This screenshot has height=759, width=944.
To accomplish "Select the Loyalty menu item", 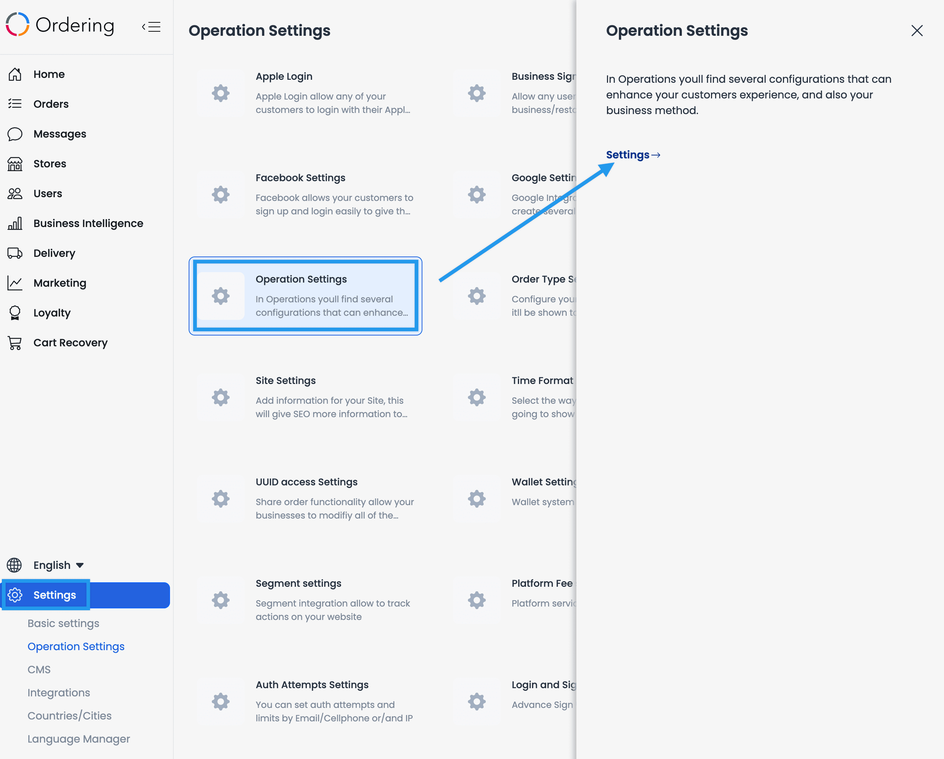I will [x=52, y=313].
